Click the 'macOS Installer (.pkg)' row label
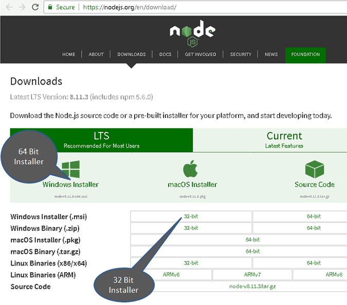The width and height of the screenshot is (347, 305). click(45, 240)
